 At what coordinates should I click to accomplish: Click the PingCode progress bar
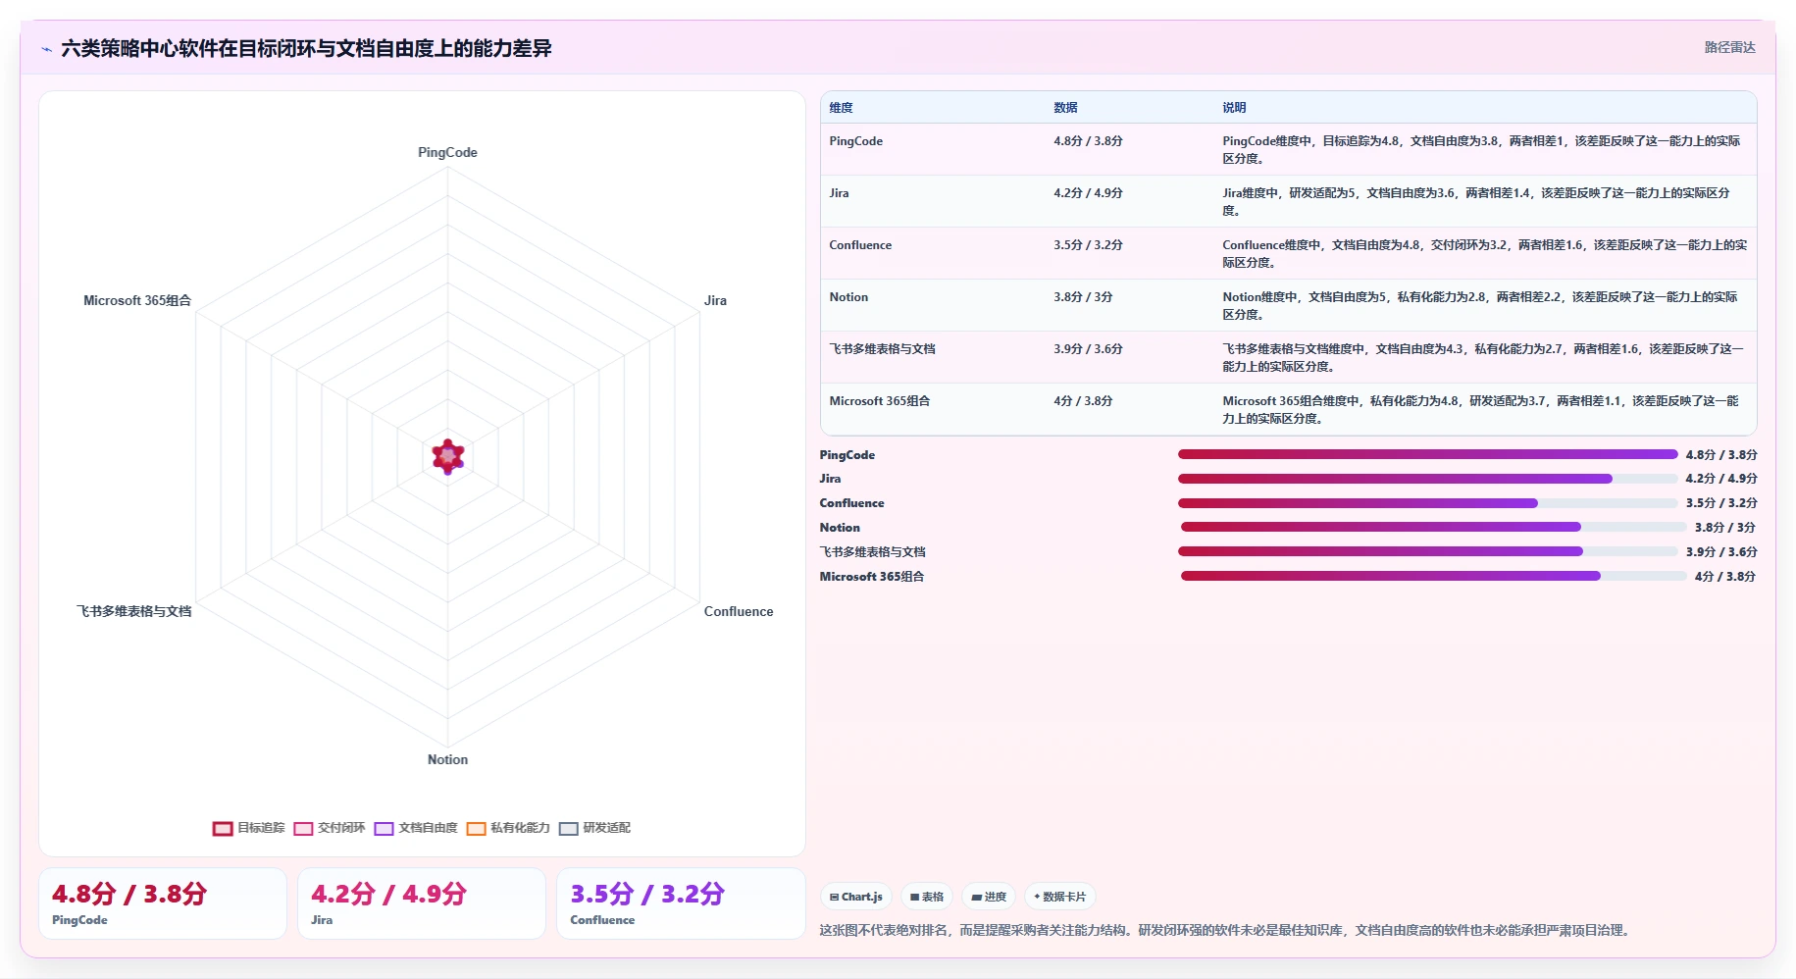coord(1427,454)
